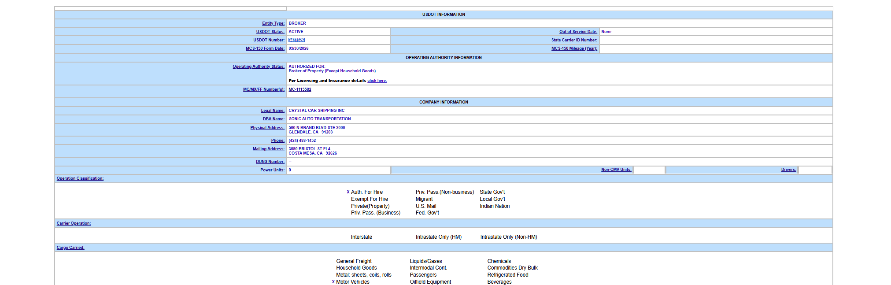Click the Phone label link

278,141
